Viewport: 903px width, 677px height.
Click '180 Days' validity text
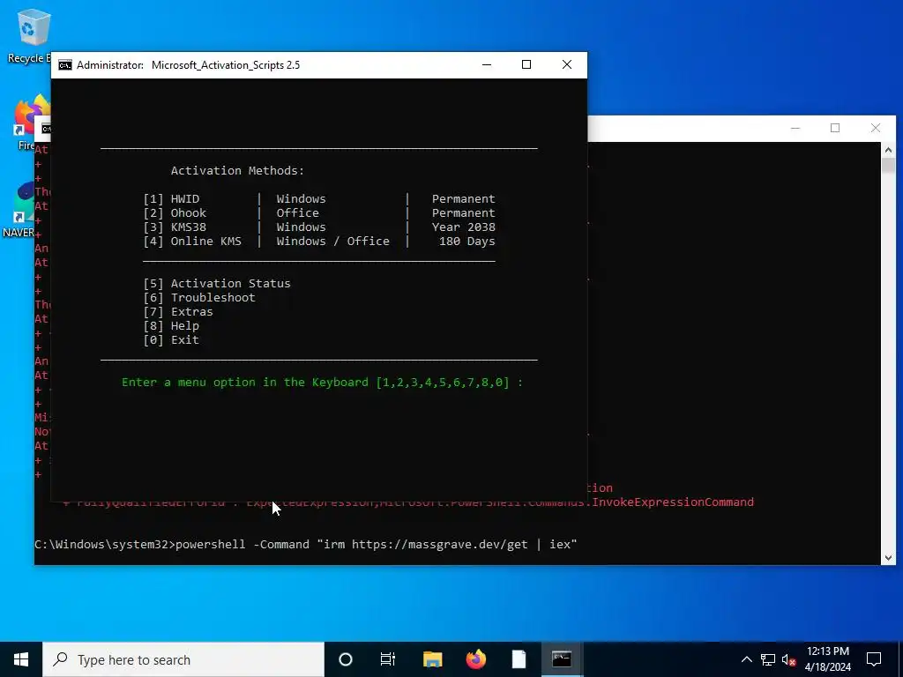[x=467, y=242]
